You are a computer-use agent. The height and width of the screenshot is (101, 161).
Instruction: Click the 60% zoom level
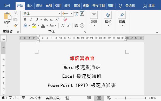(x=152, y=98)
